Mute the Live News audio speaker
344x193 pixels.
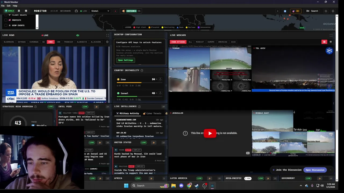coord(78,35)
